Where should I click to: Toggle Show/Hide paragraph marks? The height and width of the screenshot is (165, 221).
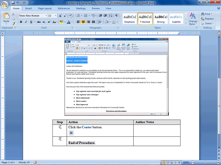pyautogui.click(x=117, y=15)
